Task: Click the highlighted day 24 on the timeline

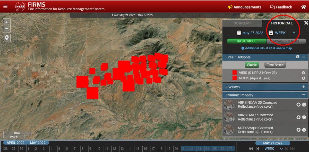Action: (x=207, y=149)
